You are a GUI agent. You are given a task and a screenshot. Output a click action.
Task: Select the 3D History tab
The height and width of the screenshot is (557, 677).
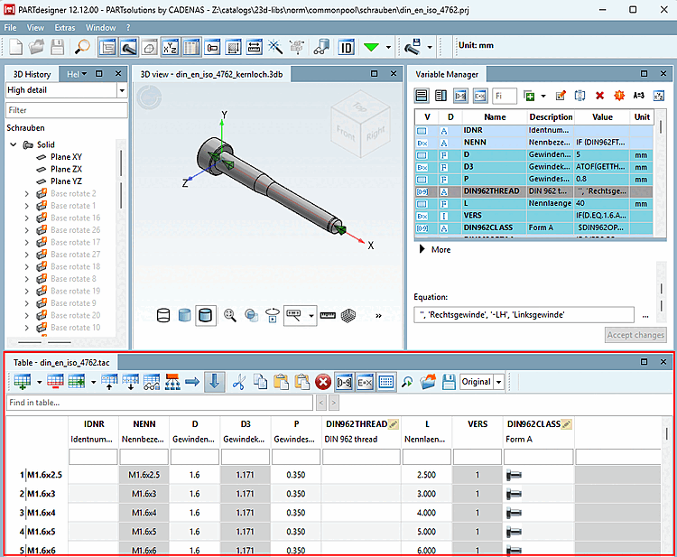pyautogui.click(x=32, y=74)
